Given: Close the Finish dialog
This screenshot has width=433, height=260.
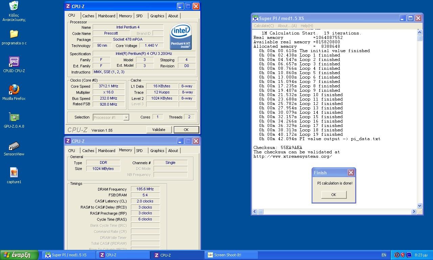Looking at the screenshot, I should pyautogui.click(x=351, y=173).
